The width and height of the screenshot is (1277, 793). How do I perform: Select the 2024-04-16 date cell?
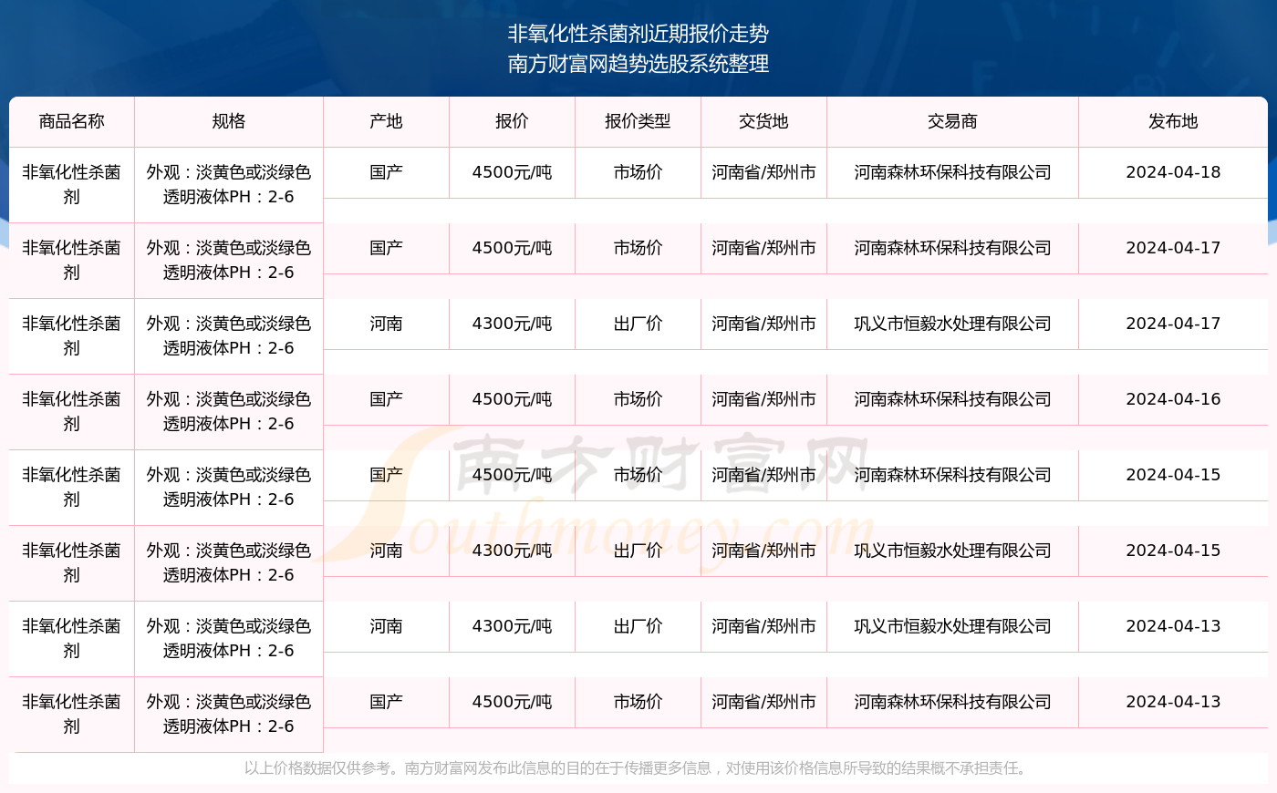[x=1173, y=399]
